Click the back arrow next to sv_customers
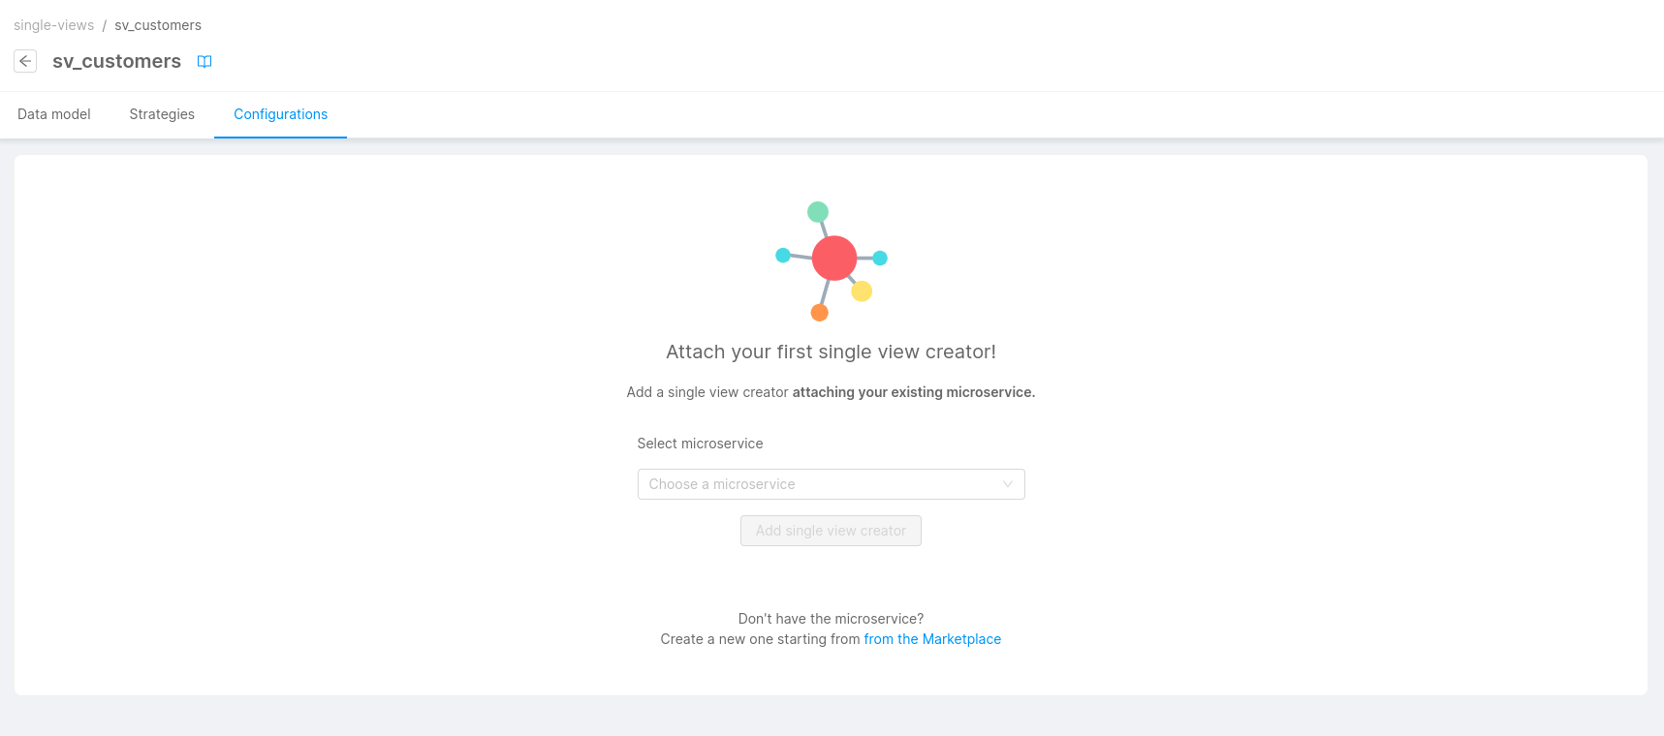 click(24, 61)
